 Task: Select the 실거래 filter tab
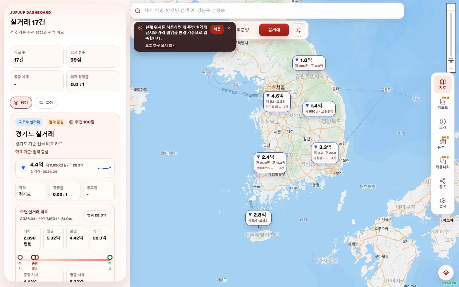(274, 30)
